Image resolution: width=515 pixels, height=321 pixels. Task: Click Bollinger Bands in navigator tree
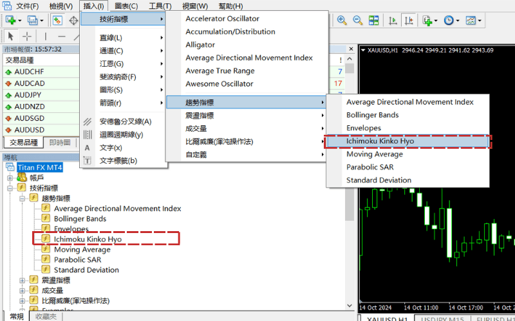[80, 219]
